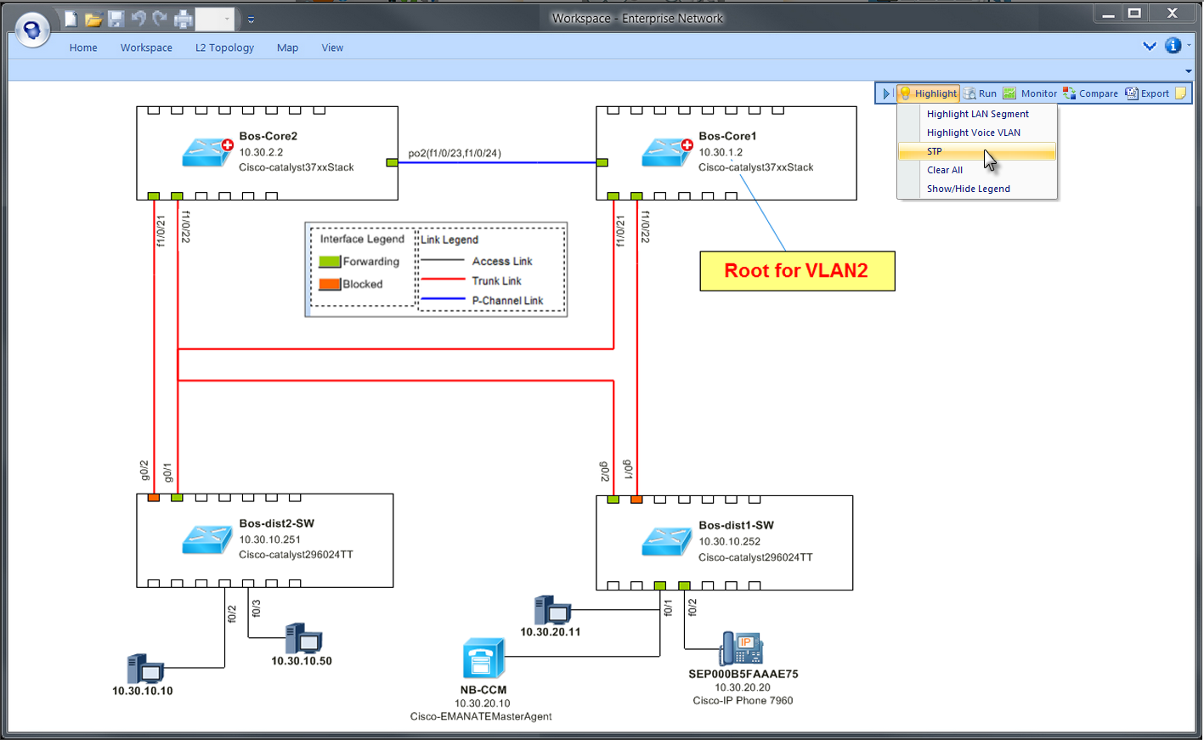This screenshot has width=1204, height=740.
Task: Click the Bos-Core1 po2 green port
Action: tap(602, 162)
